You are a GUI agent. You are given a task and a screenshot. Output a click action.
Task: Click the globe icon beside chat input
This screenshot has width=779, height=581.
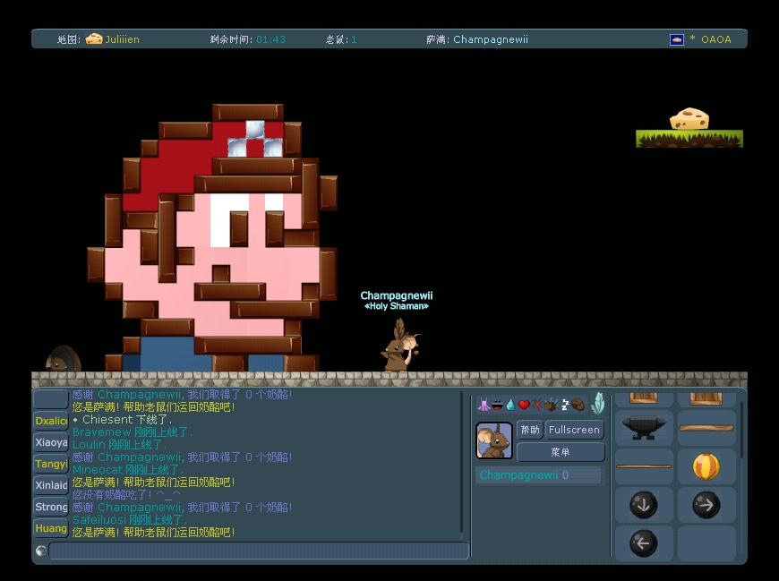point(41,551)
